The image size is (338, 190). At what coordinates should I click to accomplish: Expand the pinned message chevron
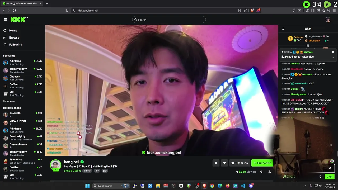[333, 58]
